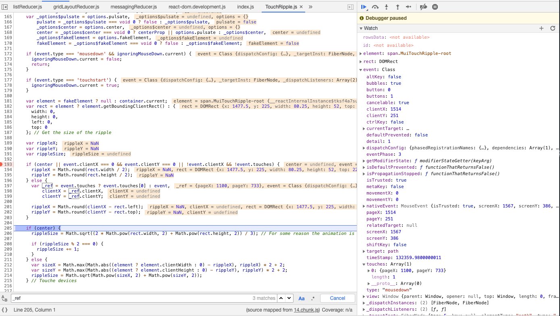Viewport: 560px width, 316px height.
Task: Expand the rect DOMRect watch entry
Action: pos(361,61)
